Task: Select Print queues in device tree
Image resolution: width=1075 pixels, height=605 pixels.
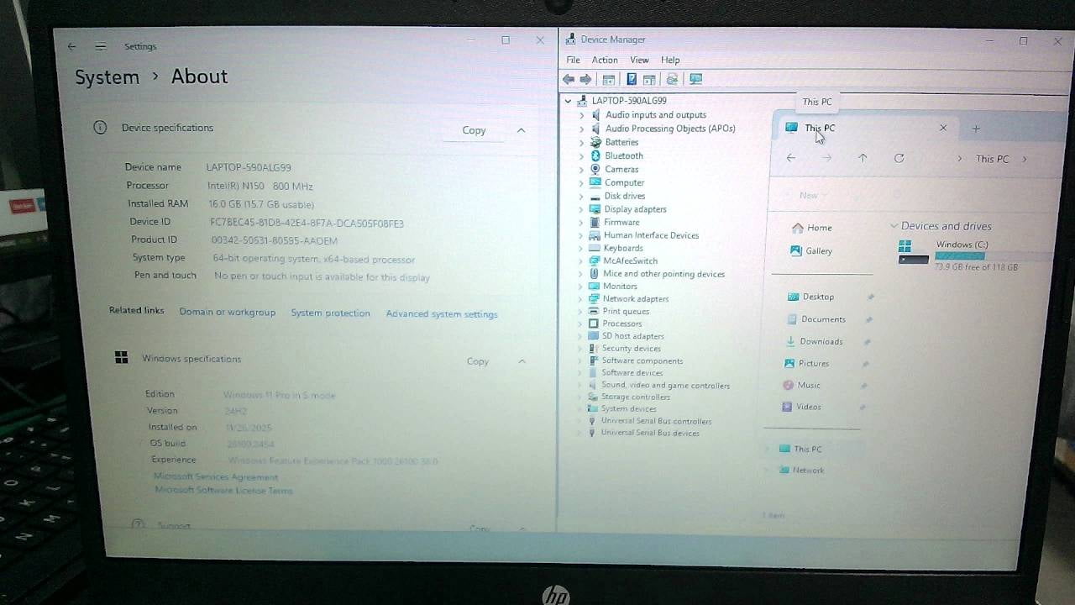Action: [626, 311]
